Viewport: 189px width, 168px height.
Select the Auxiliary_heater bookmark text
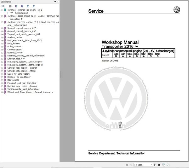point(15,38)
